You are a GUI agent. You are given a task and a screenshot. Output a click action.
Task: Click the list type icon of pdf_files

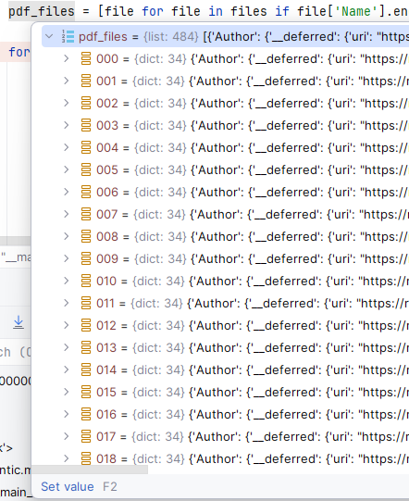click(68, 36)
